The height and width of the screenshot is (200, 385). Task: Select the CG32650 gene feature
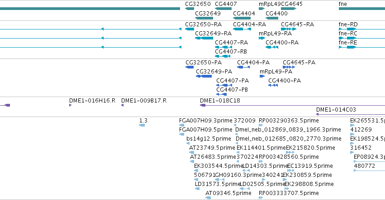point(190,9)
